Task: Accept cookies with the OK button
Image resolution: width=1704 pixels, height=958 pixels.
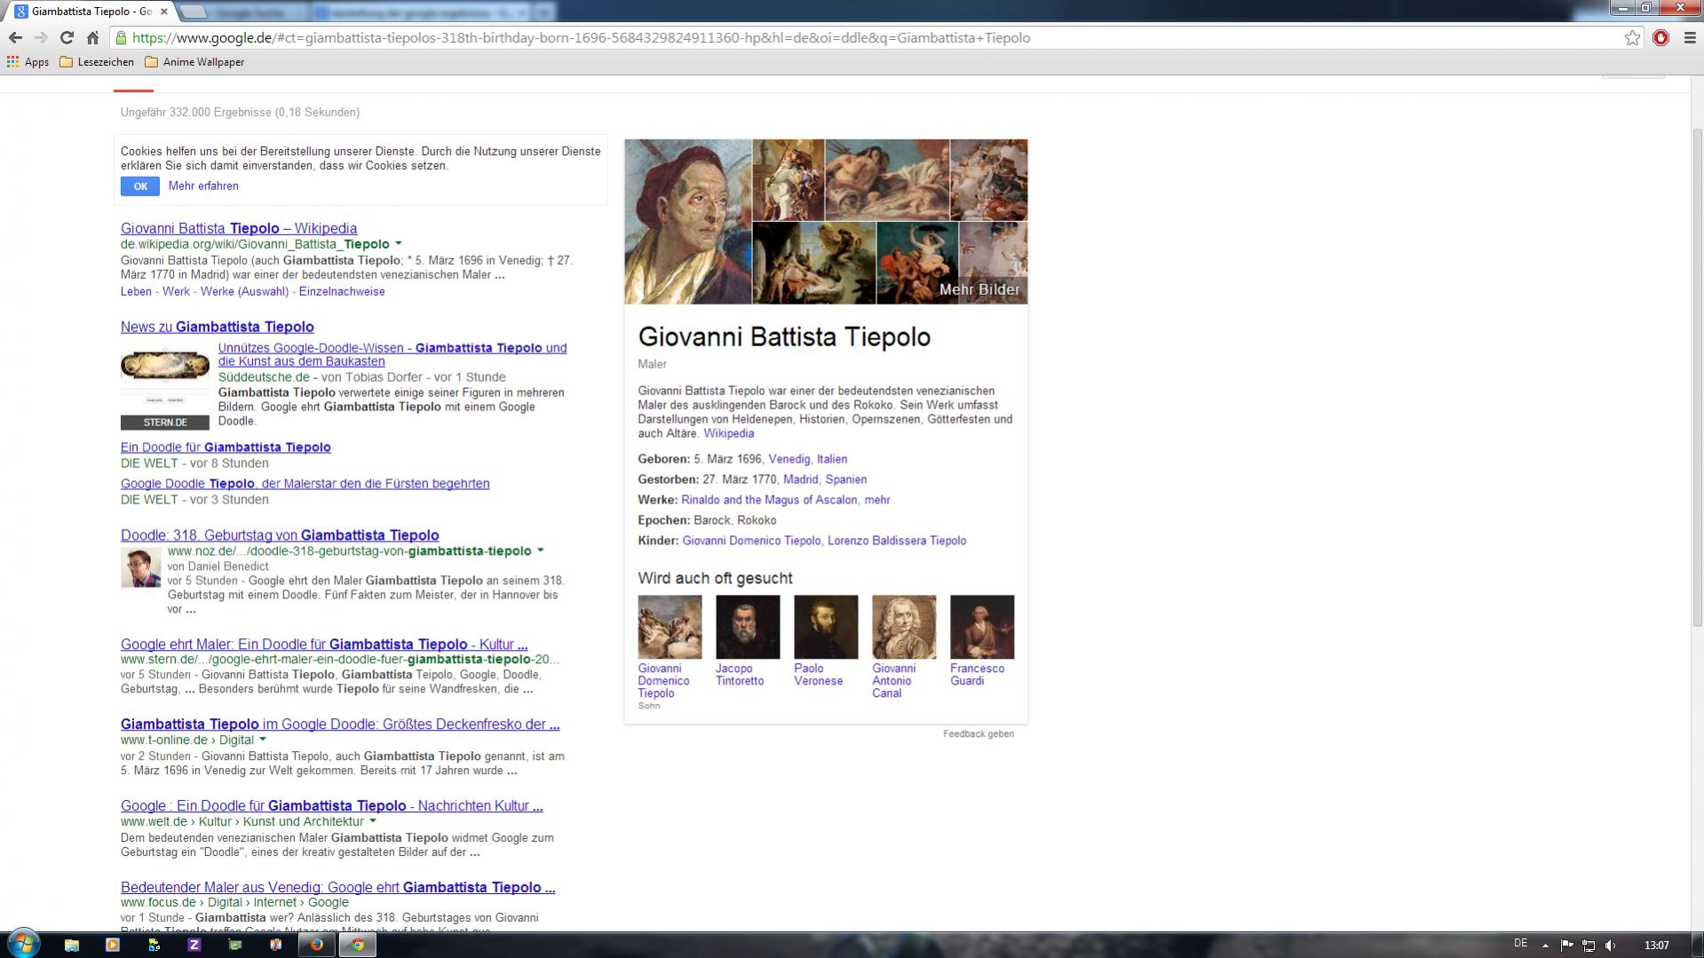Action: (x=140, y=186)
